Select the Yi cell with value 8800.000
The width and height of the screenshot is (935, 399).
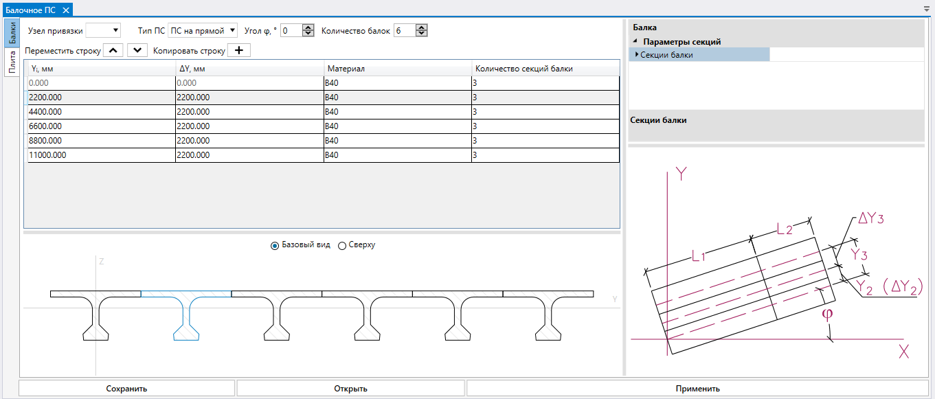[x=102, y=141]
